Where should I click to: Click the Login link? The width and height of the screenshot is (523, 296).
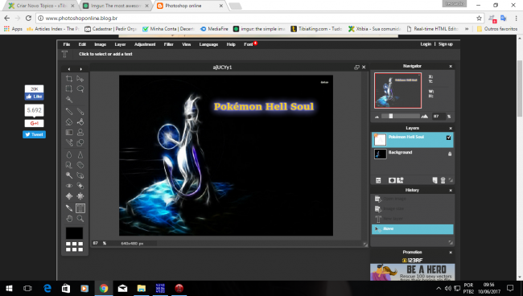[x=426, y=44]
